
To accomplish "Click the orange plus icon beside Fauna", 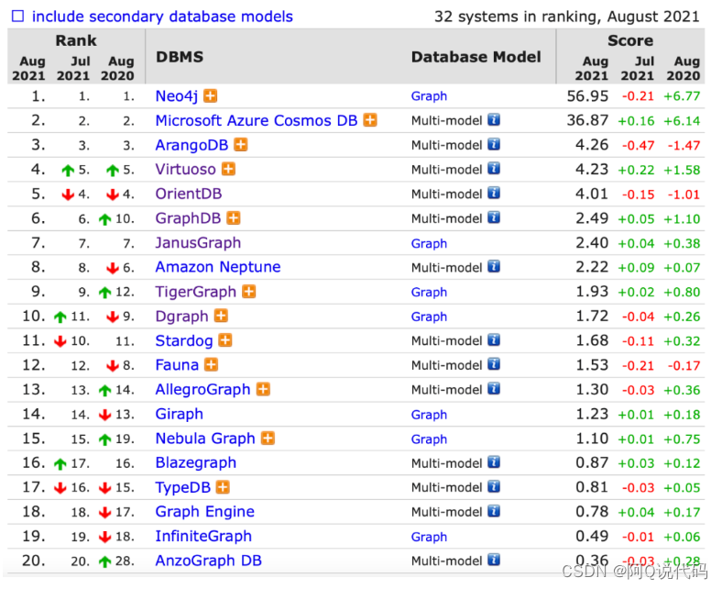I will pos(211,365).
